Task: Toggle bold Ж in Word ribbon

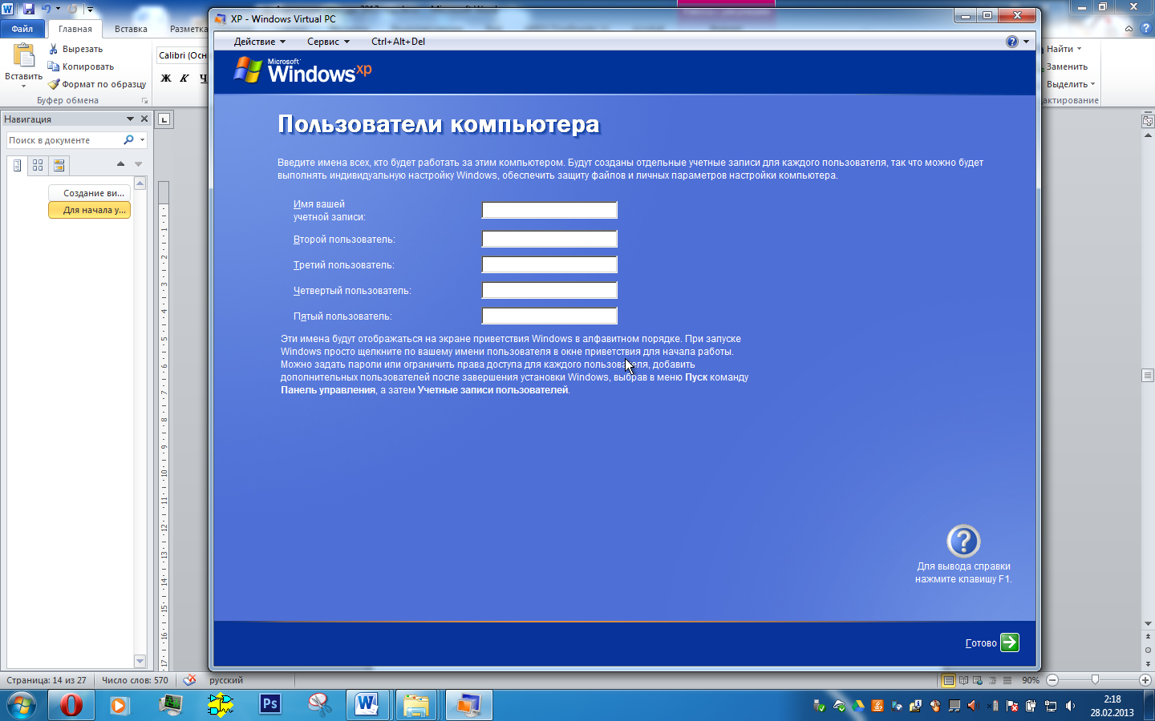Action: (166, 78)
